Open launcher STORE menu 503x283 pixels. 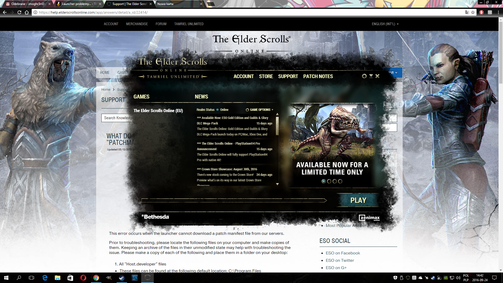pos(266,76)
